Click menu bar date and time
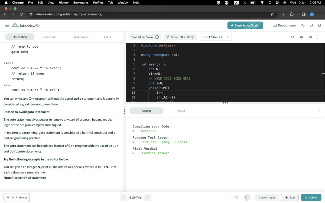325x203 pixels. click(x=305, y=2)
